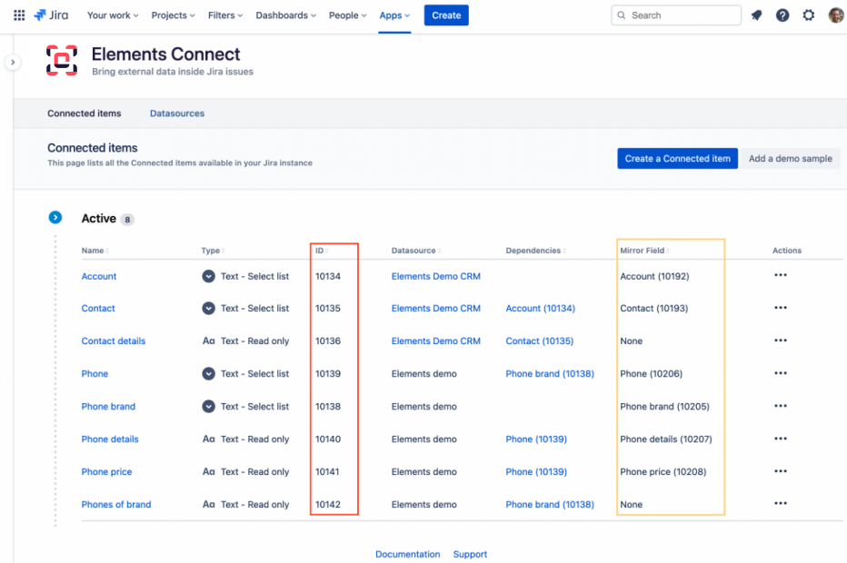This screenshot has width=847, height=563.
Task: Select the Connected items tab
Action: pos(84,113)
